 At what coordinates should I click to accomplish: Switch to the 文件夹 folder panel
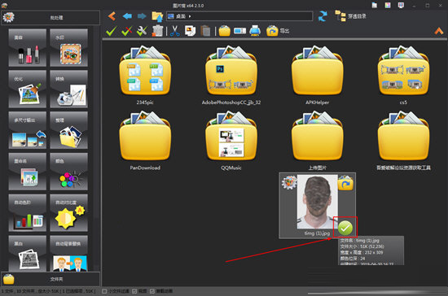pyautogui.click(x=51, y=279)
